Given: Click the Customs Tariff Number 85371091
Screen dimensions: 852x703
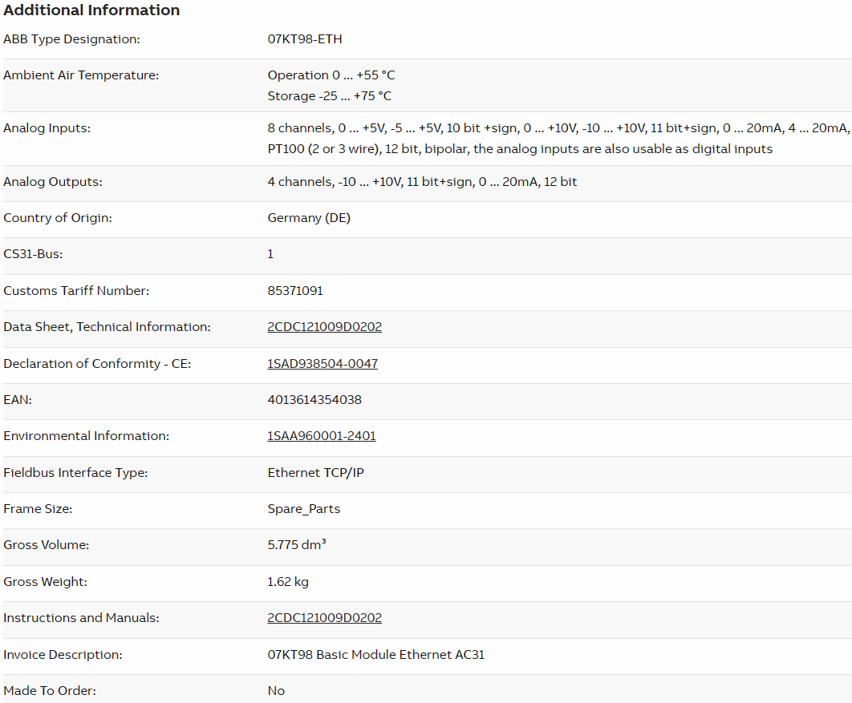Looking at the screenshot, I should click(x=295, y=291).
